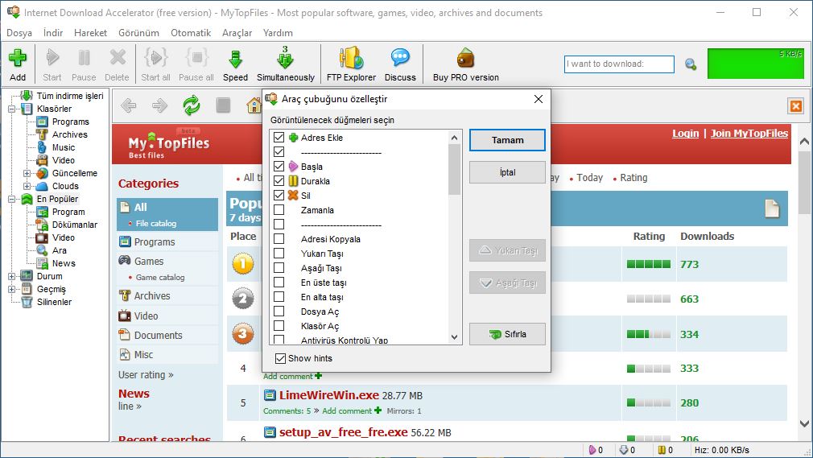This screenshot has width=813, height=458.
Task: Click the Add comment plus icon for LimeWireWin.exe
Action: point(378,411)
